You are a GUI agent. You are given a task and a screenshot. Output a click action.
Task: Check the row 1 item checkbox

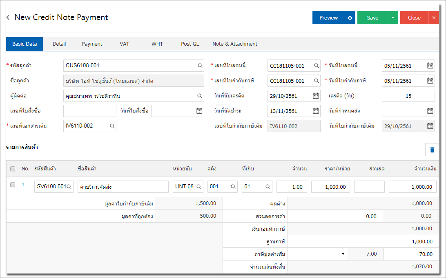(x=13, y=185)
